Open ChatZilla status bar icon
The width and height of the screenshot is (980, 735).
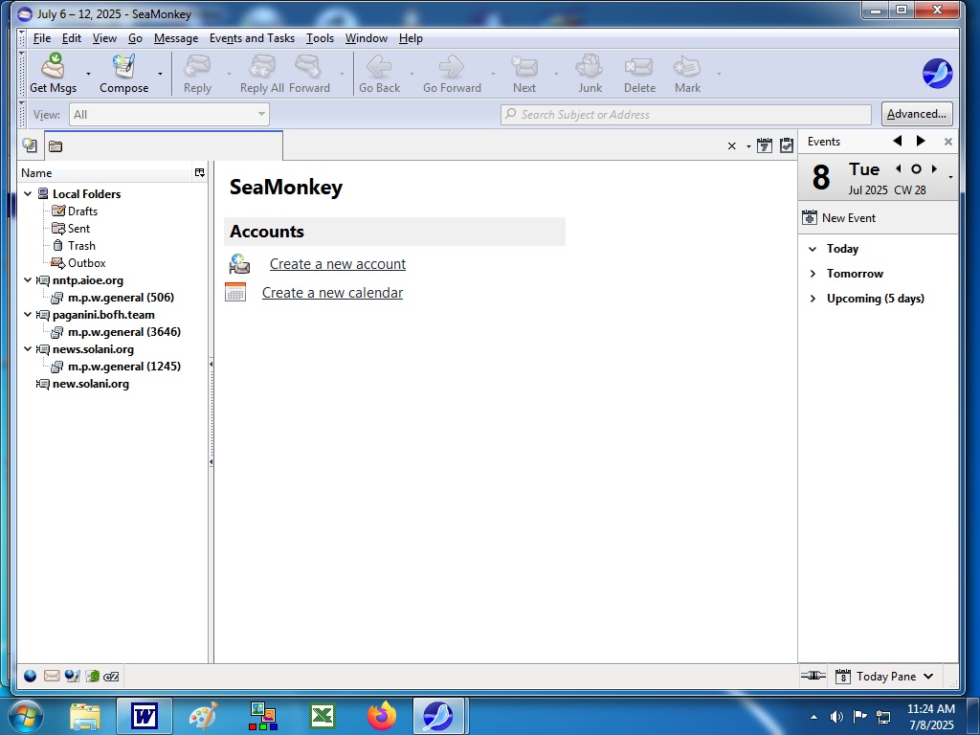[111, 676]
